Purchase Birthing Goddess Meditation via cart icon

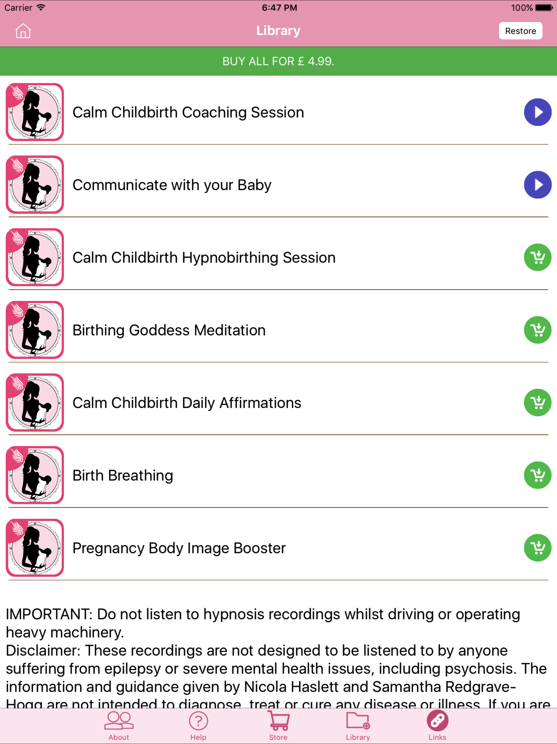coord(537,330)
